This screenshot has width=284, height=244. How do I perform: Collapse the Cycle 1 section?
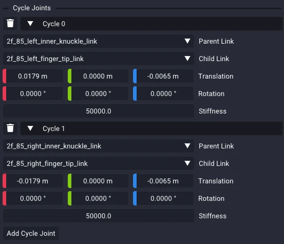pos(30,128)
